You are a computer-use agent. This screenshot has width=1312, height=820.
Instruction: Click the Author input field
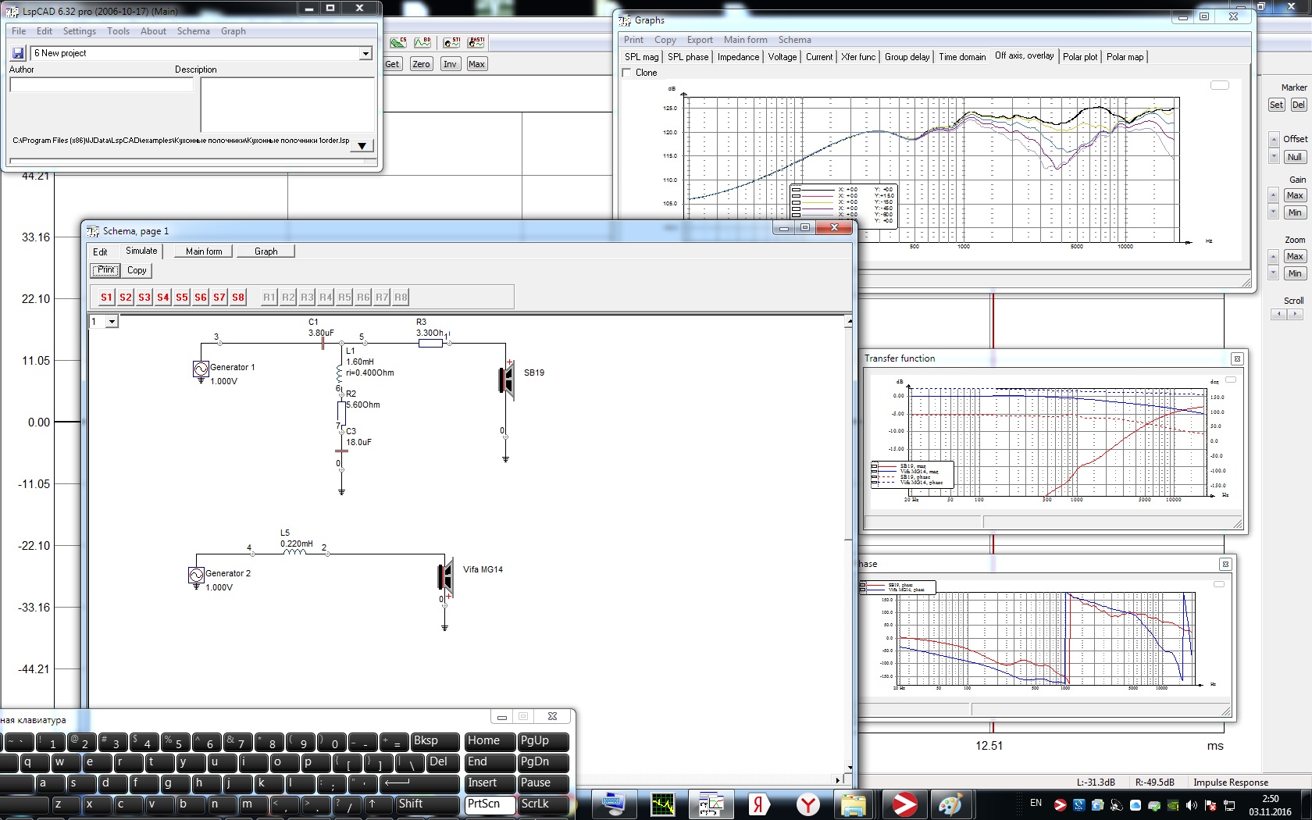[101, 85]
